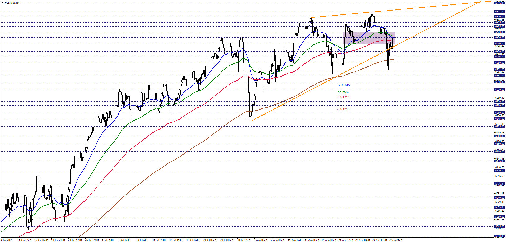Click the 6510.00 price level label

(x=499, y=17)
